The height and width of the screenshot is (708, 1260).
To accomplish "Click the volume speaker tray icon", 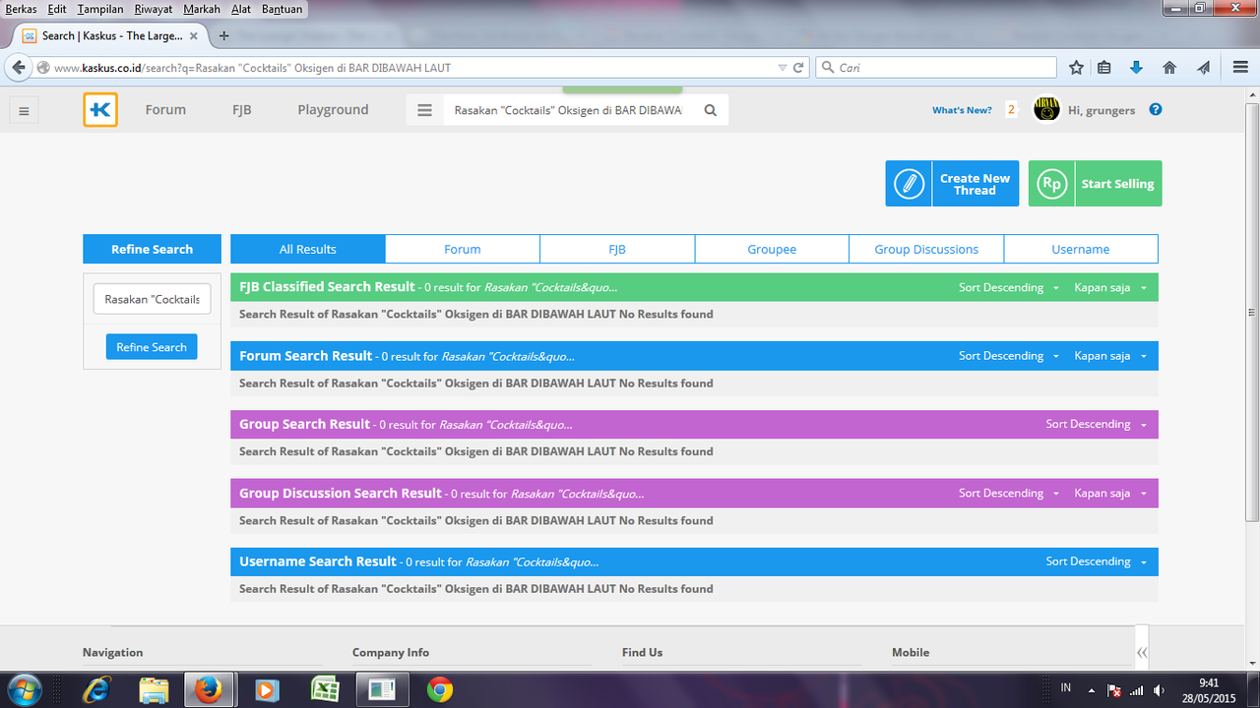I will pyautogui.click(x=1160, y=690).
